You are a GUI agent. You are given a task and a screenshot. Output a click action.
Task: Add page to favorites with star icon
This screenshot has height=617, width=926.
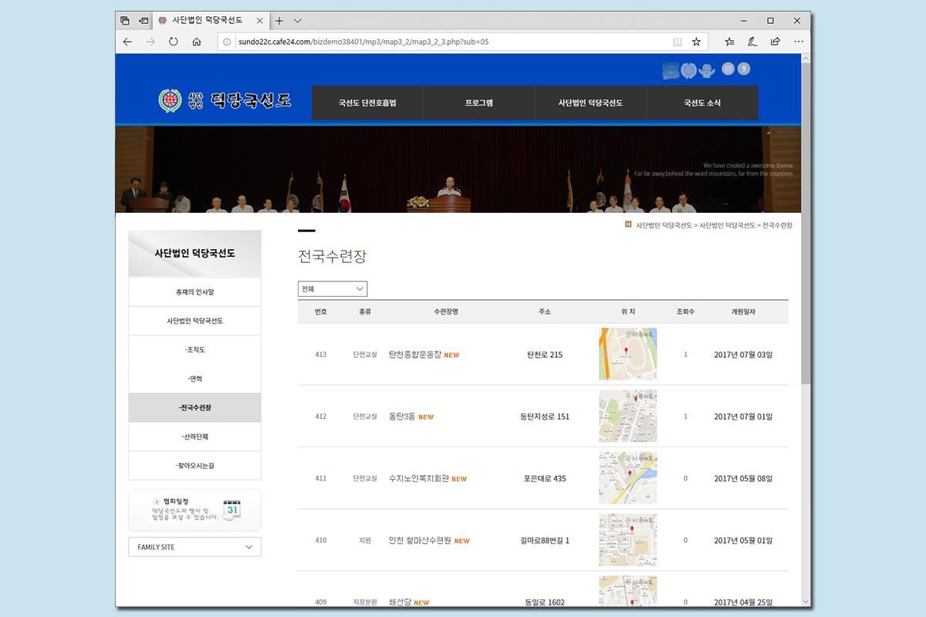696,42
